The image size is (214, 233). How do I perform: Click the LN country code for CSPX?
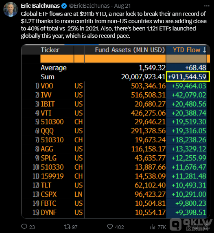coord(79,194)
